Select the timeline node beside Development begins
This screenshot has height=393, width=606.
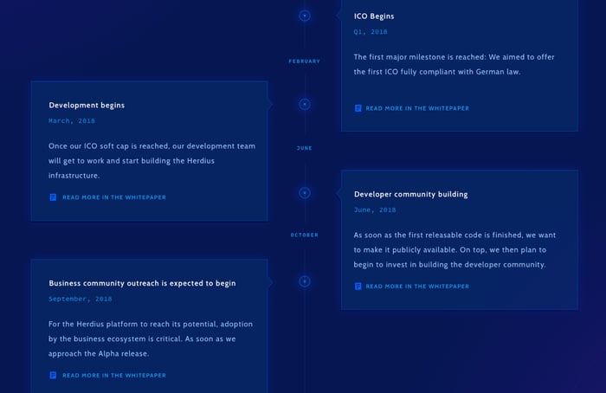305,104
